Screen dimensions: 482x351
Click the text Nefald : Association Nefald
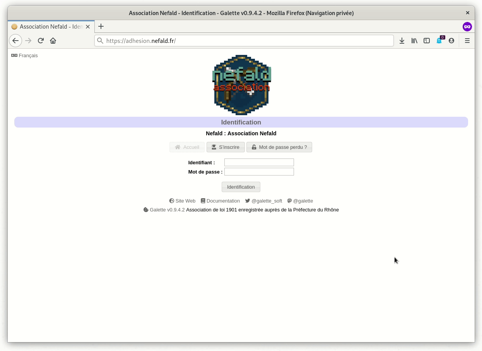coord(241,133)
